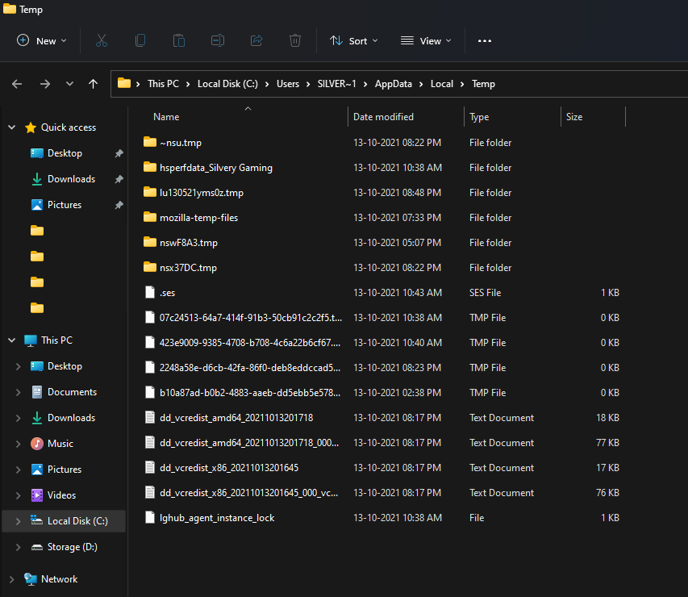Click AppData in the address breadcrumb
688x597 pixels.
pos(393,84)
